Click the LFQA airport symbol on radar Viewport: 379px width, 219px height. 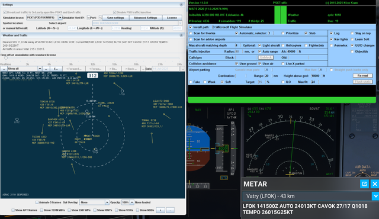[123, 91]
